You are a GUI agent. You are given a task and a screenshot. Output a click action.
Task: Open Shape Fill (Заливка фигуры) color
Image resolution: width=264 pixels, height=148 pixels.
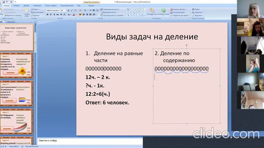pyautogui.click(x=179, y=9)
